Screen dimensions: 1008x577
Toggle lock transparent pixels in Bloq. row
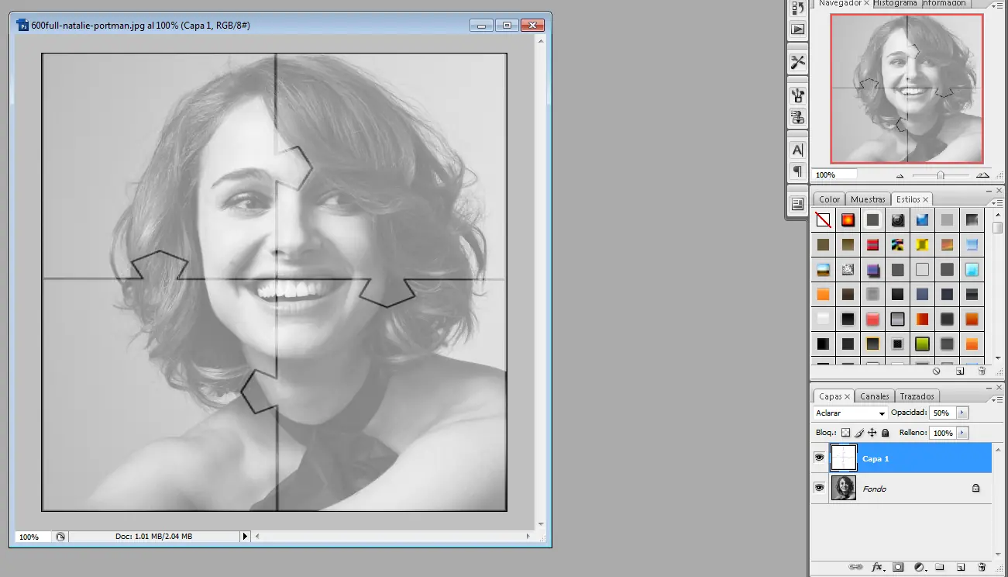(x=846, y=433)
